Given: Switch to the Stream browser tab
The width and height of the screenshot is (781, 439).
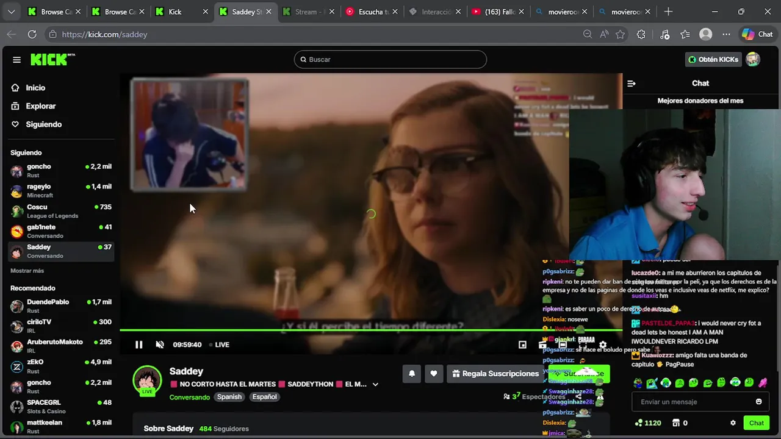Looking at the screenshot, I should tap(309, 12).
